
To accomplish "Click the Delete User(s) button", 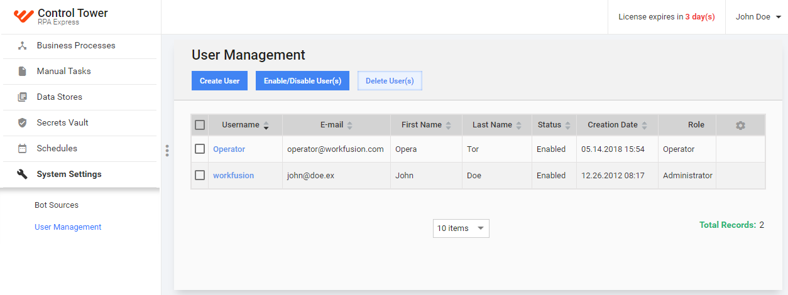I will tap(390, 81).
